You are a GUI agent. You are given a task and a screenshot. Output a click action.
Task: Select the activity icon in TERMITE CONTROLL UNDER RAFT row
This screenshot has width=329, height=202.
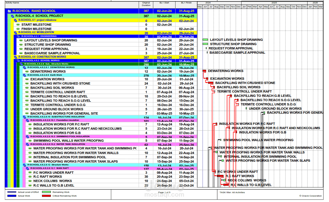pyautogui.click(x=27, y=92)
